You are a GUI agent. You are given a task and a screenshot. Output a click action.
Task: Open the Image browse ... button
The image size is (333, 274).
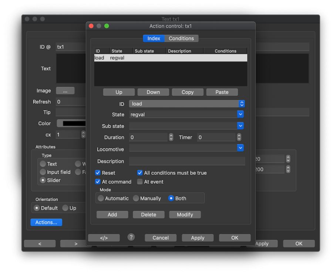65,91
